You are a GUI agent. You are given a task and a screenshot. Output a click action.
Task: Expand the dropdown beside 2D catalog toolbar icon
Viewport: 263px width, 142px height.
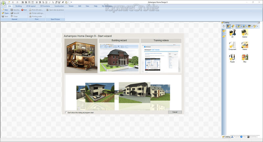tap(252, 26)
